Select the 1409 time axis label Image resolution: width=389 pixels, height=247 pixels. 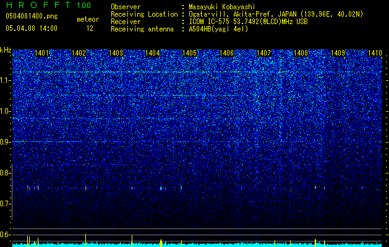coord(338,53)
